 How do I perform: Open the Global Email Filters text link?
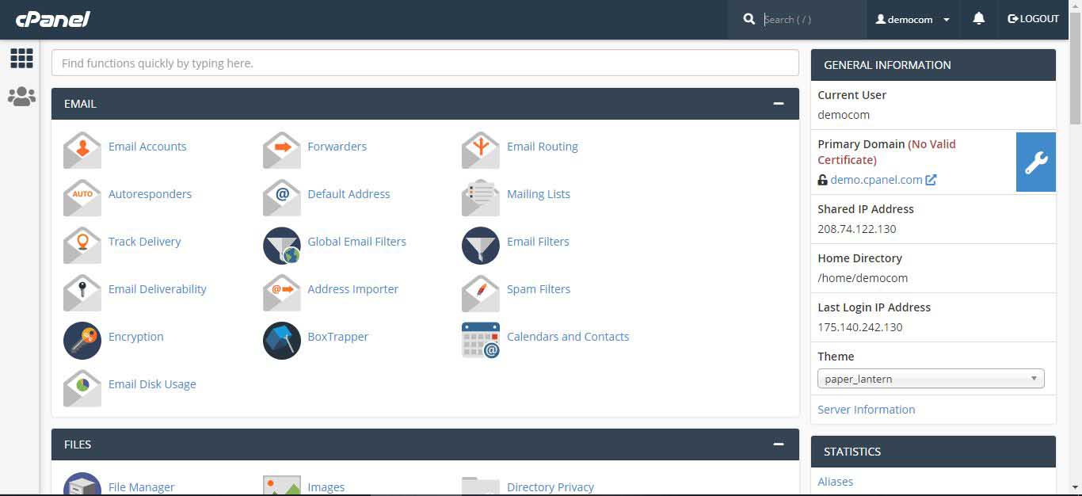[356, 242]
